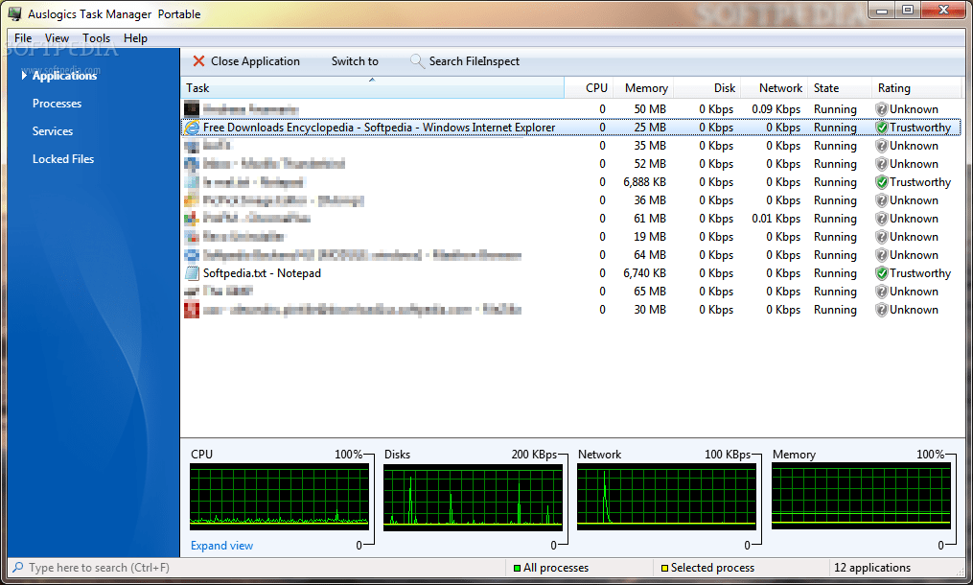973x585 pixels.
Task: Click the Unknown shield in the 30 MB row
Action: point(881,310)
